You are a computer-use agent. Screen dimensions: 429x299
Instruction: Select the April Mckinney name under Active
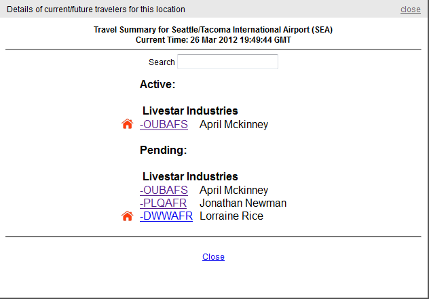(234, 125)
